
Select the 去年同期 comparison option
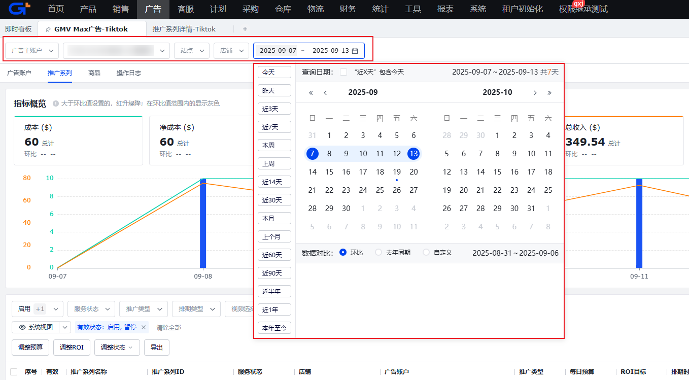[378, 252]
